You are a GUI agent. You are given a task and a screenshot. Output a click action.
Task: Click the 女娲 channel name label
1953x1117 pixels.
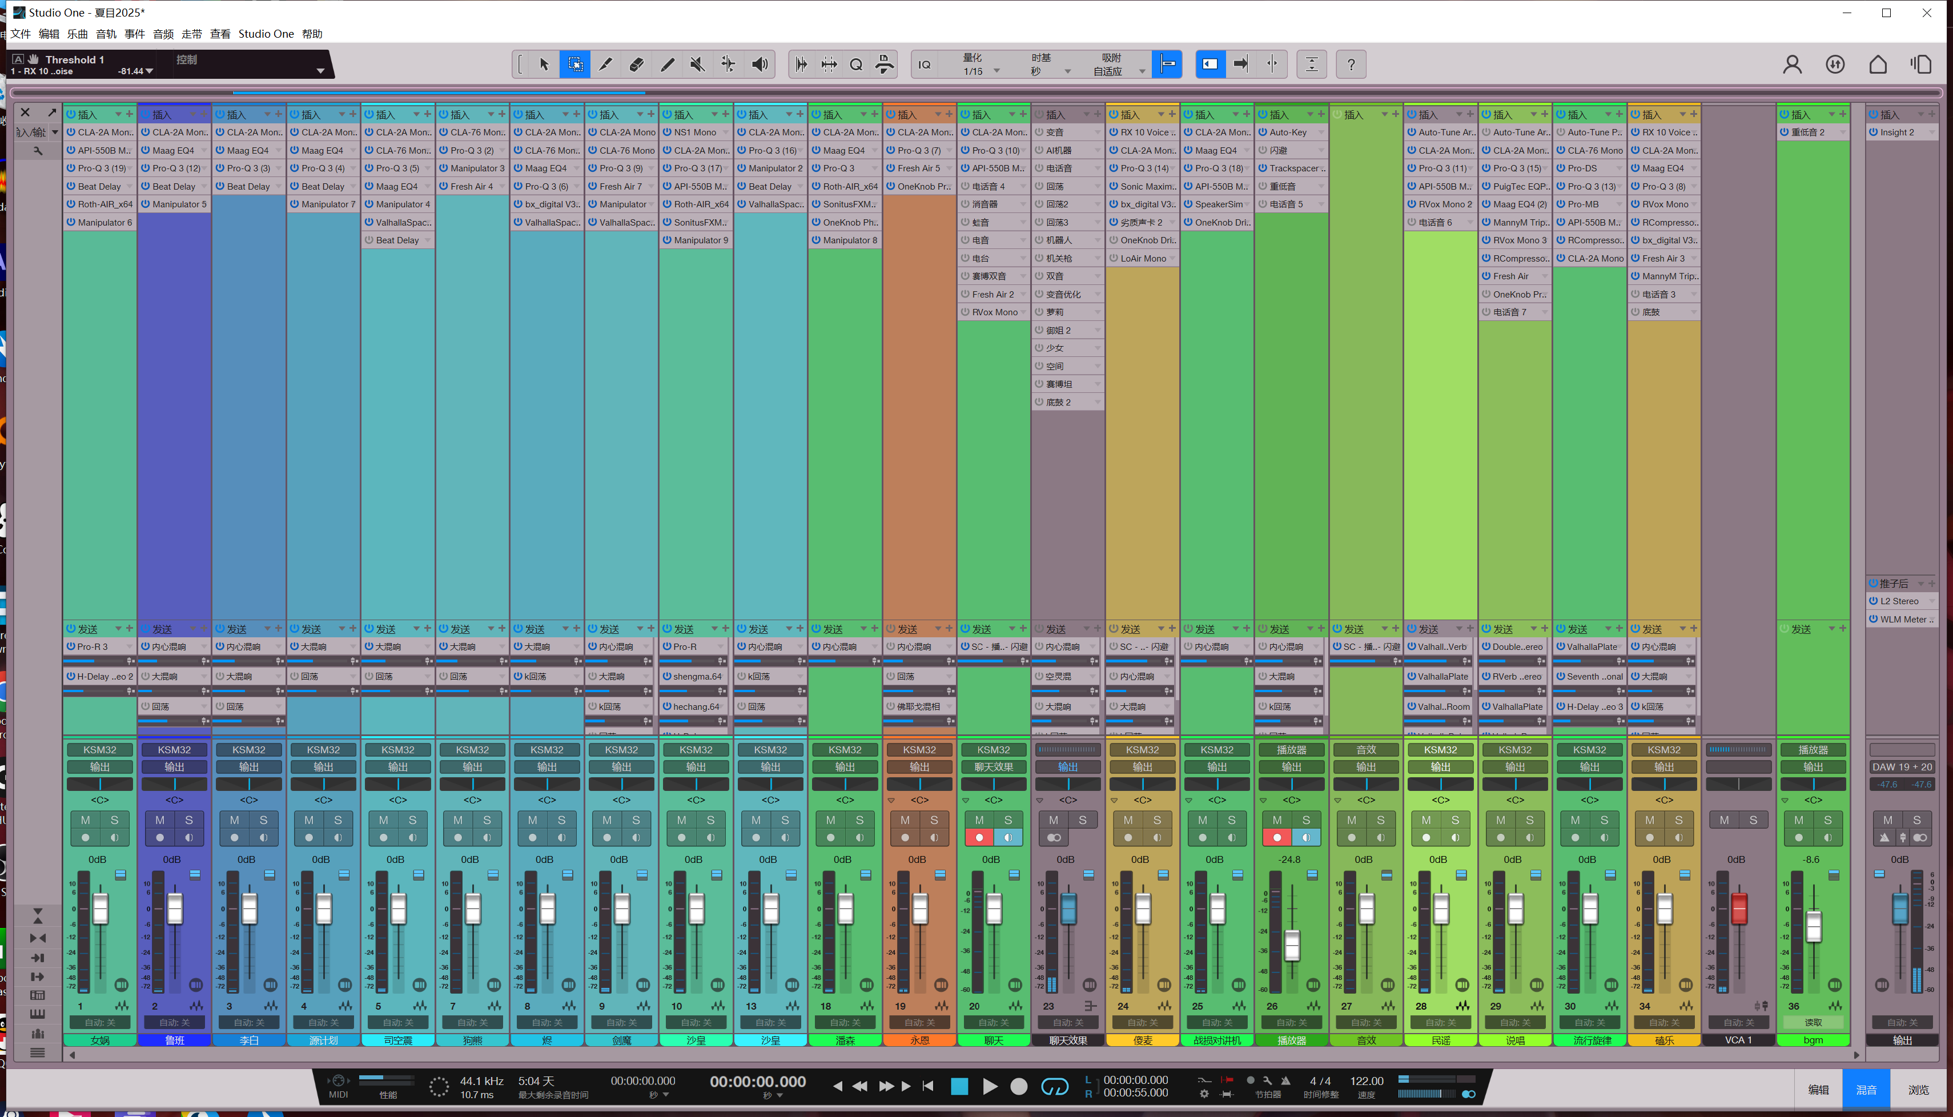(x=100, y=1040)
